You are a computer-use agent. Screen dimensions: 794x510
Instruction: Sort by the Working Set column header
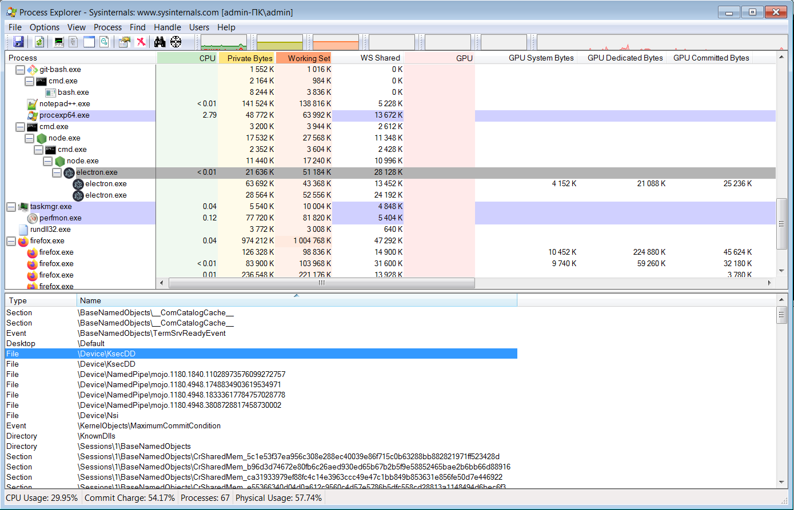click(x=304, y=58)
